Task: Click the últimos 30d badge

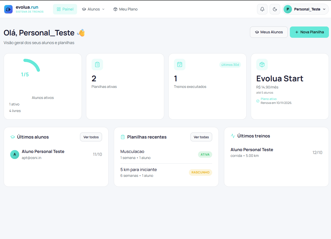Action: 230,65
